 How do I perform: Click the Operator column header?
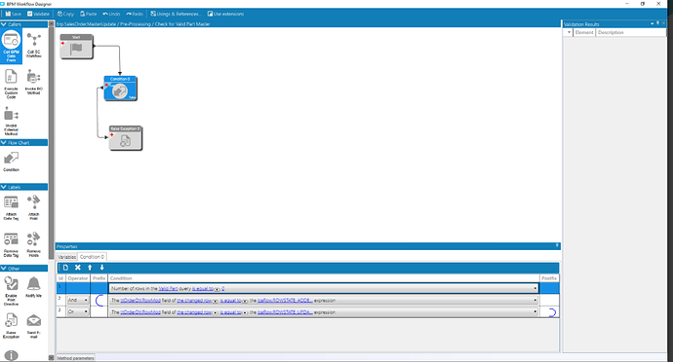pos(78,278)
